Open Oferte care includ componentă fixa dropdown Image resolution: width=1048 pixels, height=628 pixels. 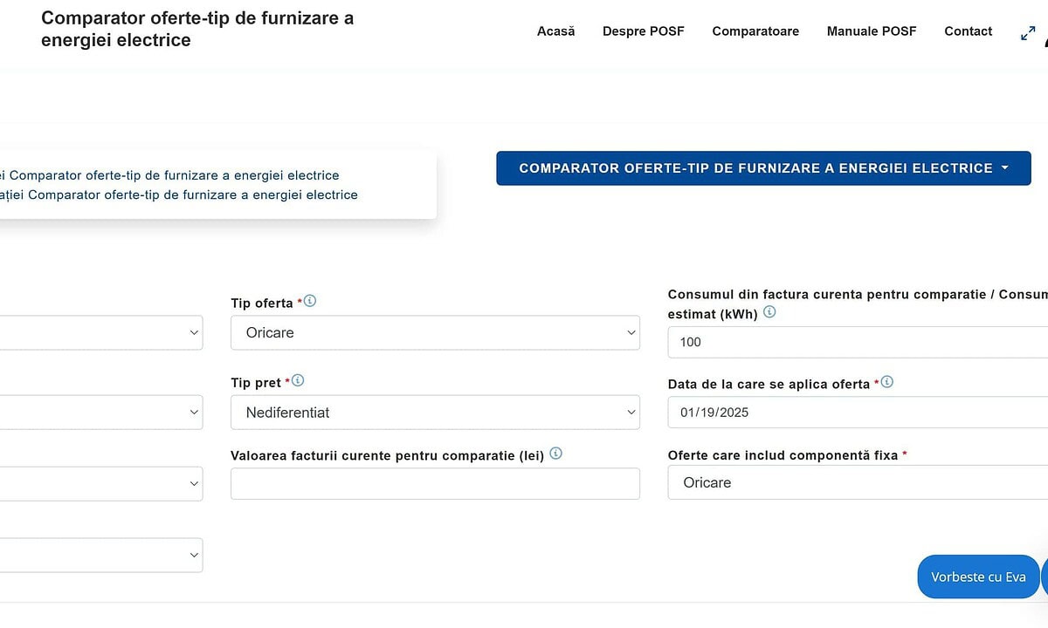point(856,482)
